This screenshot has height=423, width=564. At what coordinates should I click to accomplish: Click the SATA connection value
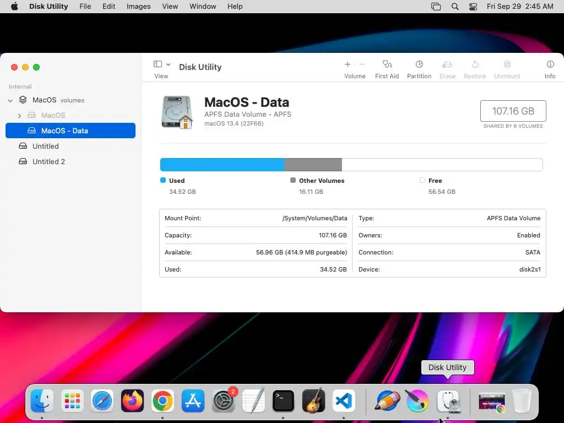click(x=533, y=252)
